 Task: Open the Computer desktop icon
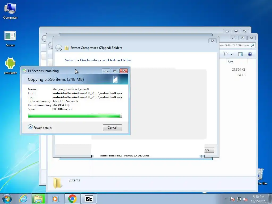[x=10, y=11]
